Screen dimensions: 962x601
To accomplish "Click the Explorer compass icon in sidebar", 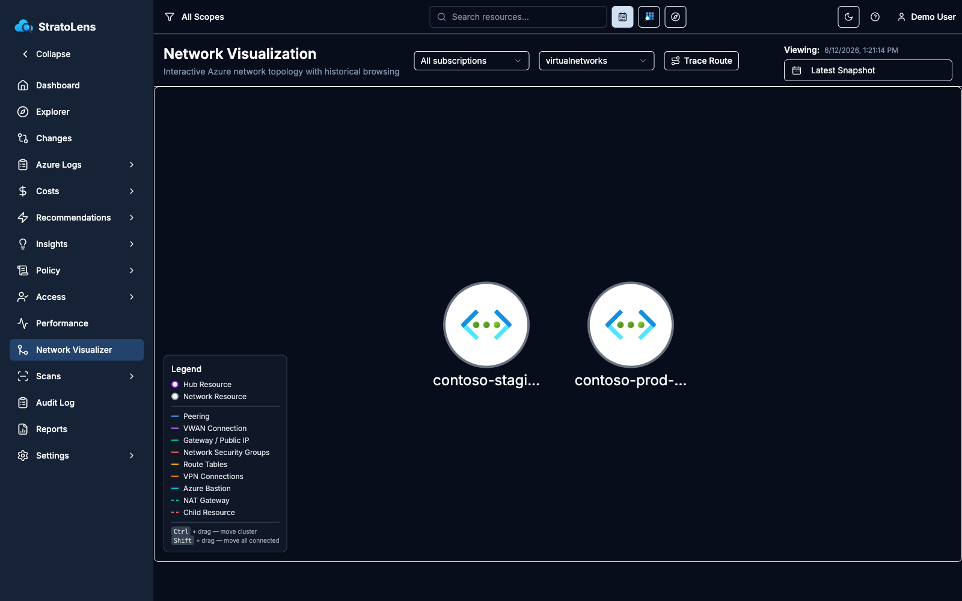I will pyautogui.click(x=23, y=112).
